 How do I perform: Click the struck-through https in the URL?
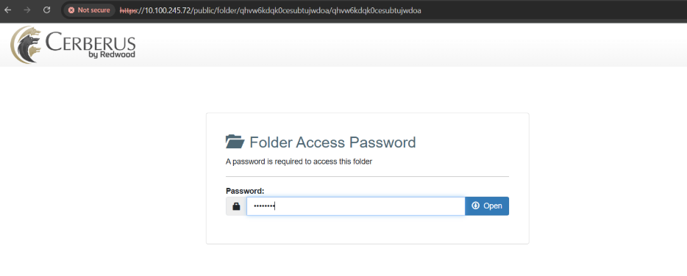pyautogui.click(x=128, y=10)
